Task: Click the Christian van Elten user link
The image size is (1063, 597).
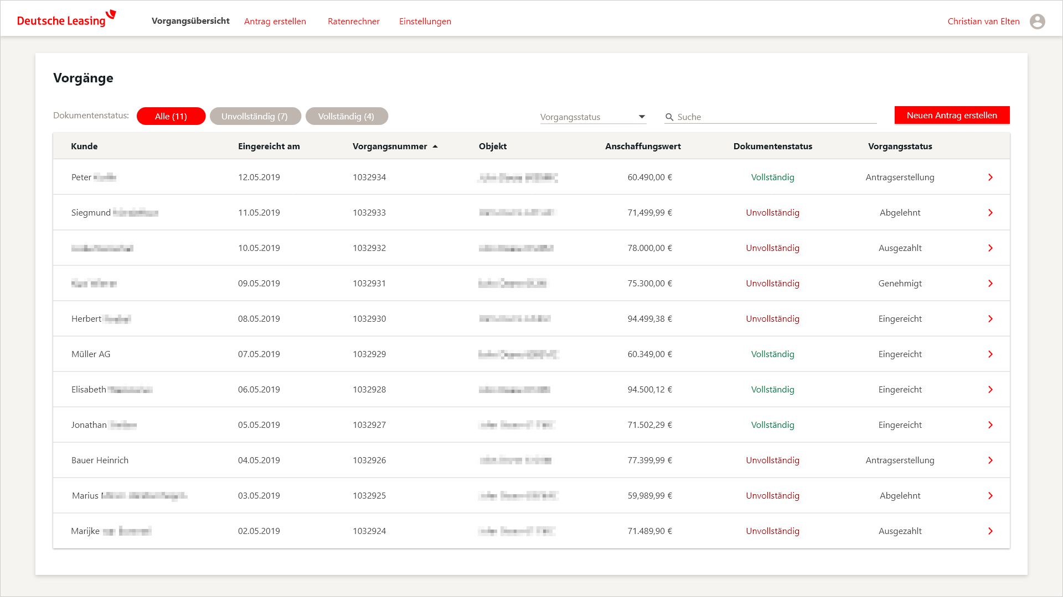Action: tap(983, 22)
